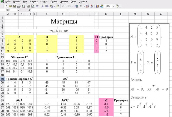Screen dimensions: 172x117
Task: Open Print Preview from the toolbar
Action: click(x=33, y=6)
